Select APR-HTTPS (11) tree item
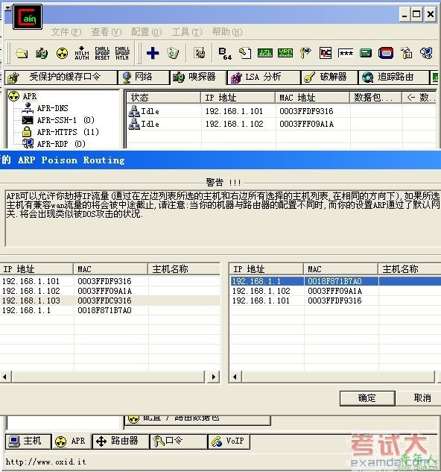This screenshot has height=472, width=441. click(68, 132)
